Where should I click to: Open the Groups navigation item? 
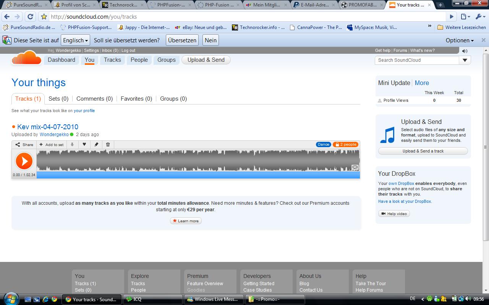pyautogui.click(x=167, y=60)
